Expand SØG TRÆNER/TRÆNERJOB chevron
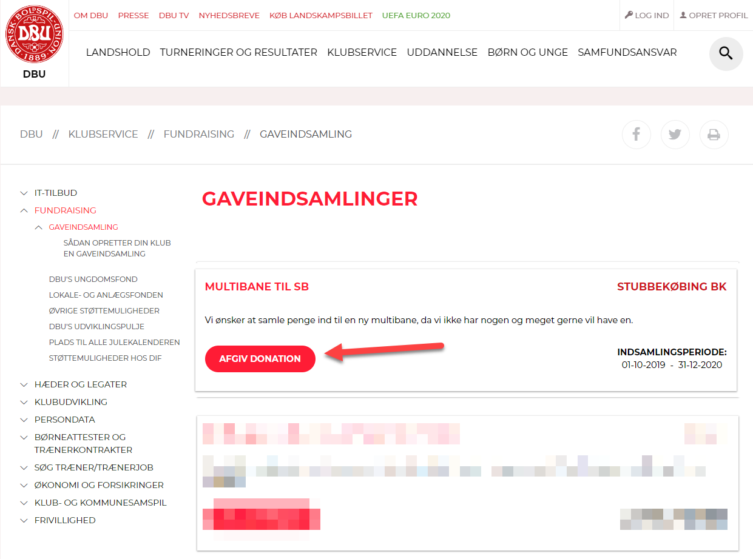The image size is (753, 559). pyautogui.click(x=24, y=468)
